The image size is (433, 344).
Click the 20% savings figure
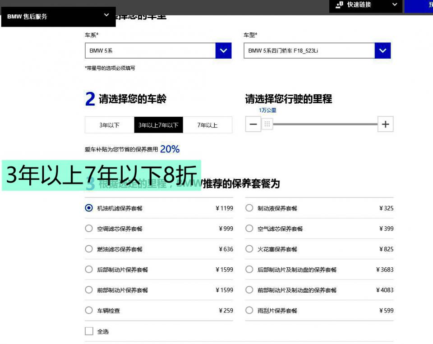(170, 149)
